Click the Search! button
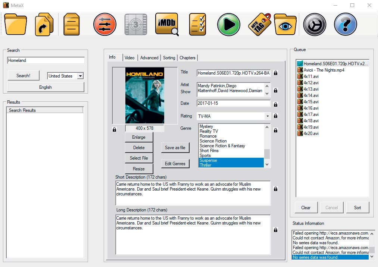This screenshot has width=378, height=267. point(24,75)
